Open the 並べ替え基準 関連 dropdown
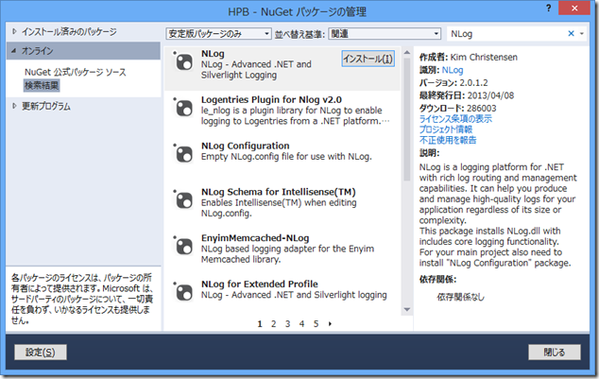Viewport: 599px width, 379px height. click(385, 34)
